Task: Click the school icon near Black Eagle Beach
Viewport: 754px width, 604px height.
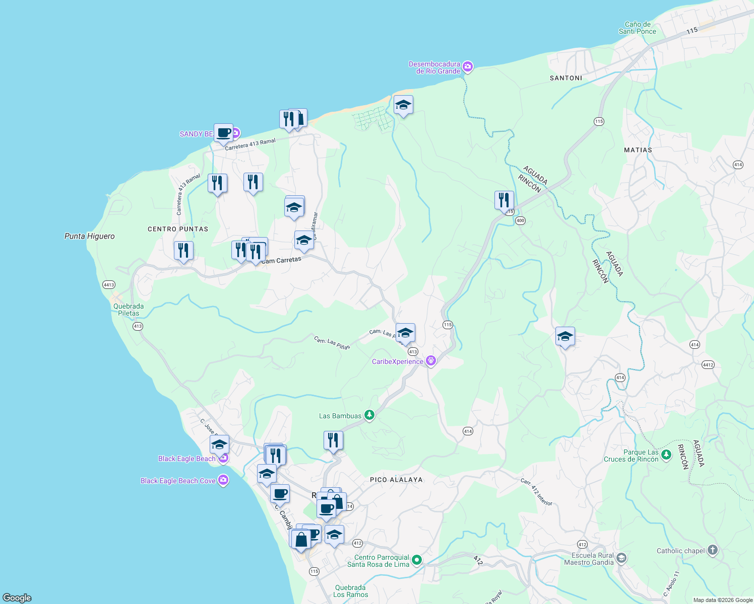Action: pos(219,443)
